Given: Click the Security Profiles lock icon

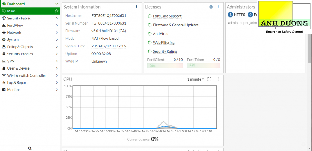Looking at the screenshot, I should tap(4, 54).
